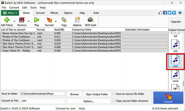Open the Convert to File format dropdown
This screenshot has width=185, height=111.
64,101
